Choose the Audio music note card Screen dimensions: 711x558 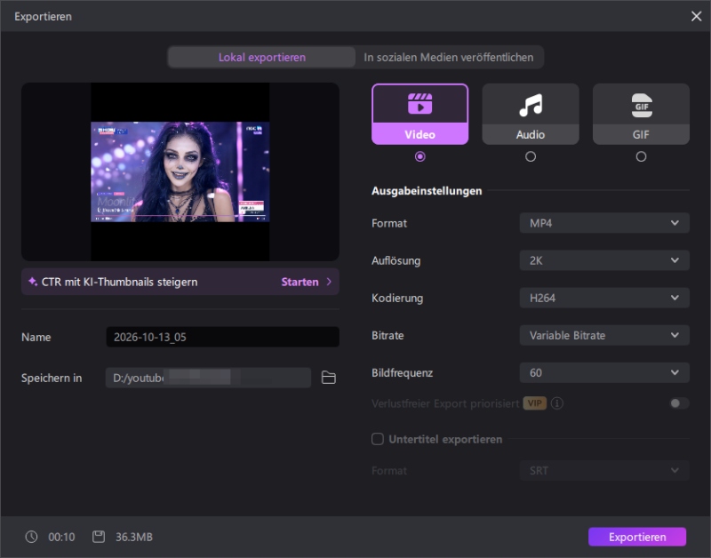[x=531, y=115]
